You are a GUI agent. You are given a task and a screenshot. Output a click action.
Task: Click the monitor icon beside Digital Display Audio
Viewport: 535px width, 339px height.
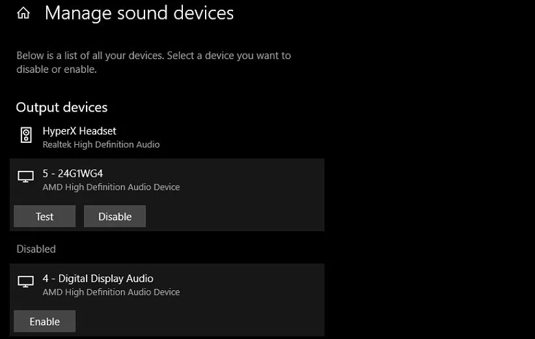point(26,282)
